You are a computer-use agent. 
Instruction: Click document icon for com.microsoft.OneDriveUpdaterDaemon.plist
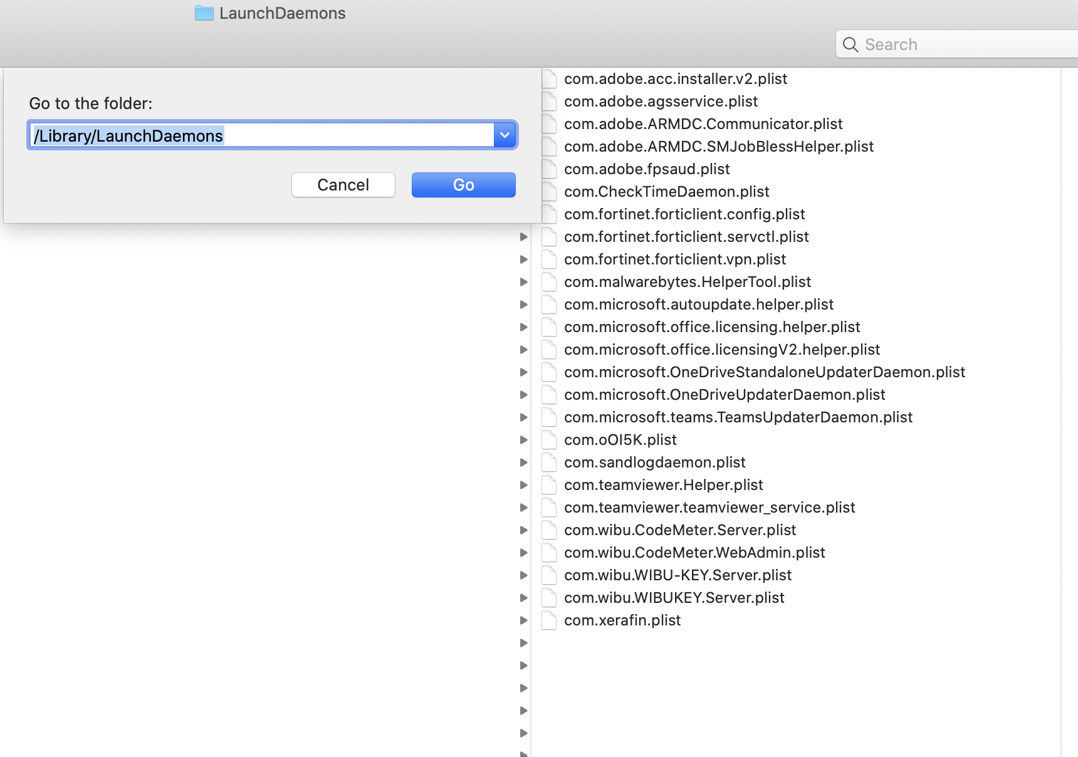pos(549,395)
